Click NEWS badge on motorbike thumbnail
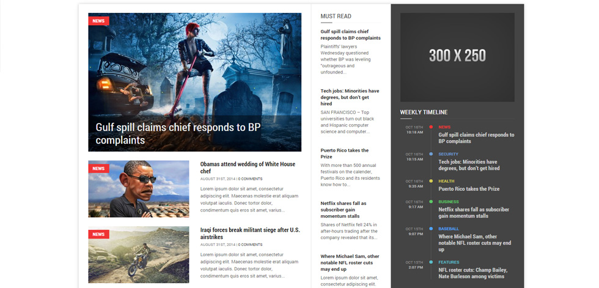Viewport: 599px width, 288px height. tap(98, 234)
